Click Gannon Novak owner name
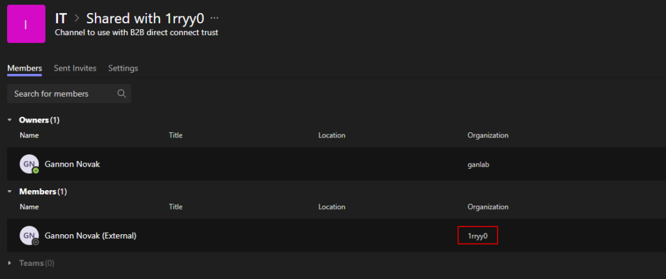Image resolution: width=666 pixels, height=279 pixels. pyautogui.click(x=72, y=164)
